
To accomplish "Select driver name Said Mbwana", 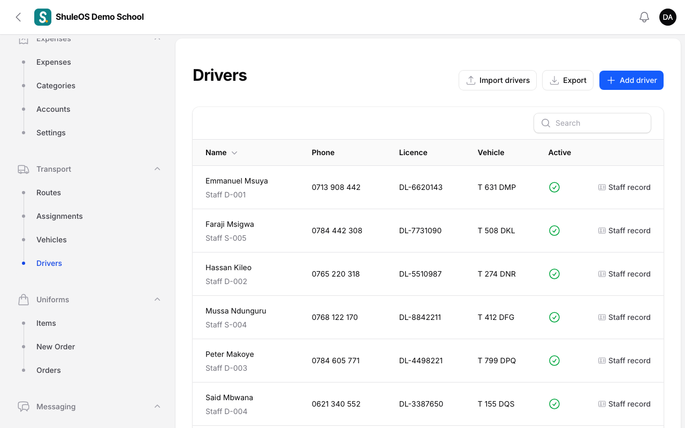I will tap(229, 398).
